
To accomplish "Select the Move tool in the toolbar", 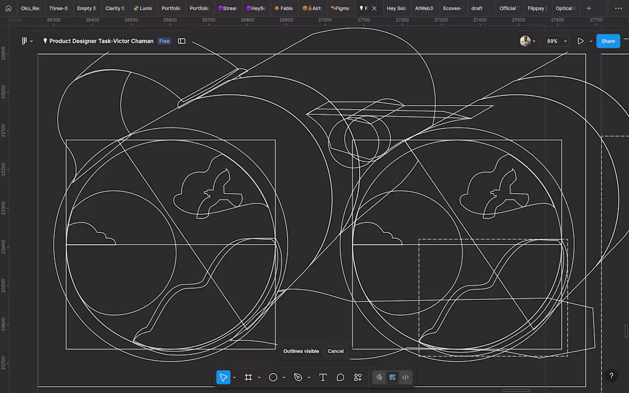I will (x=223, y=378).
